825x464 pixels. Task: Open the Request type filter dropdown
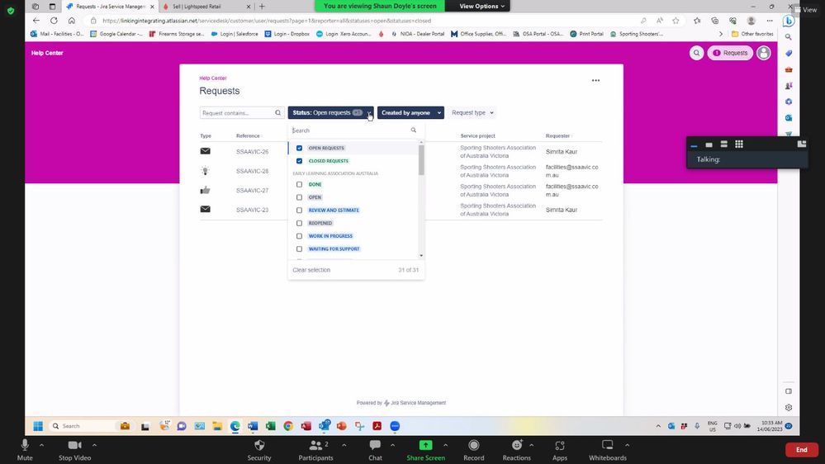(x=472, y=112)
